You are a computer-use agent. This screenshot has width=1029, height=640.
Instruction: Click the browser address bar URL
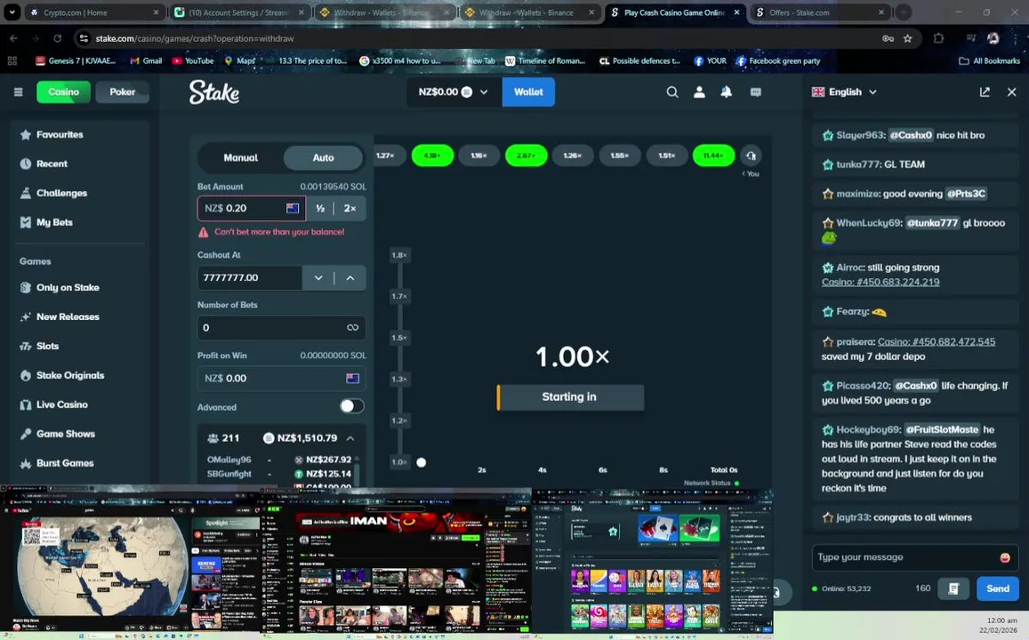tap(194, 39)
